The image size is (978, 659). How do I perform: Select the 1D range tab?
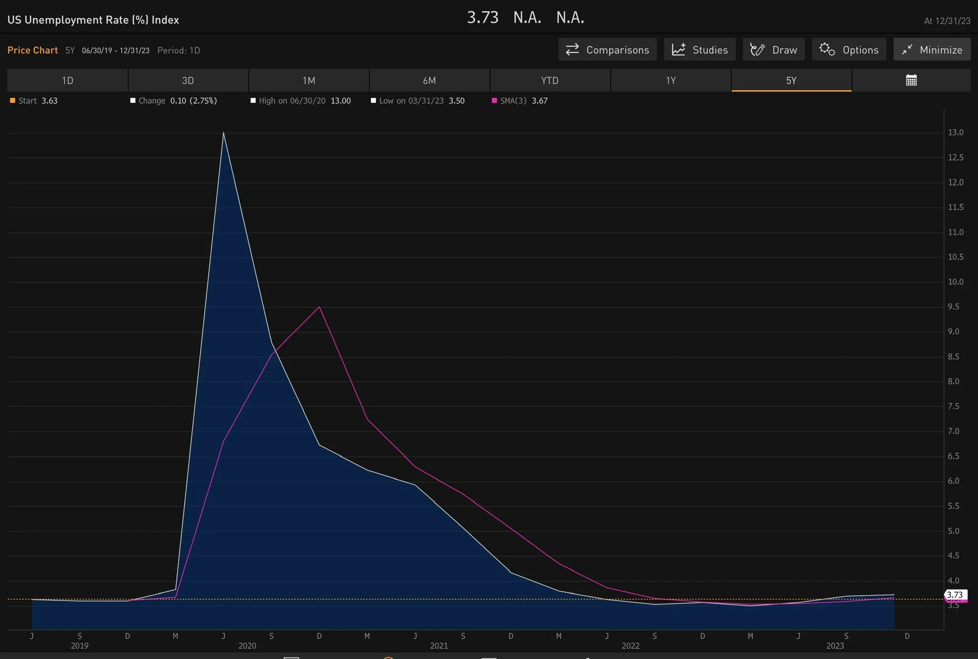67,80
